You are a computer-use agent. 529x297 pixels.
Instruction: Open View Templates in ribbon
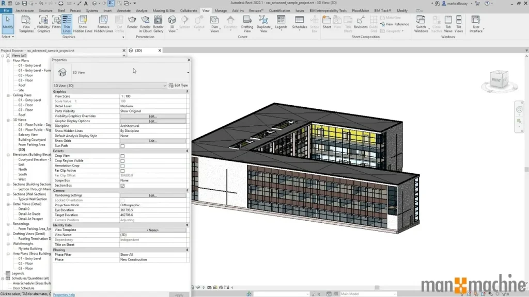point(26,24)
